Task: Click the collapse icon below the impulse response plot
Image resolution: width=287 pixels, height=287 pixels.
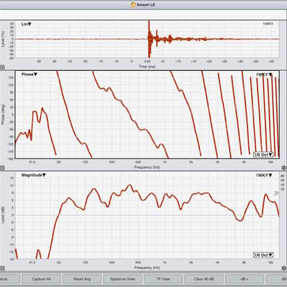Action: pos(2,67)
